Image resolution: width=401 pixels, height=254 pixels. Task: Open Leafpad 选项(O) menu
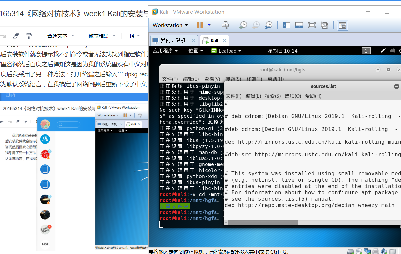pyautogui.click(x=293, y=96)
